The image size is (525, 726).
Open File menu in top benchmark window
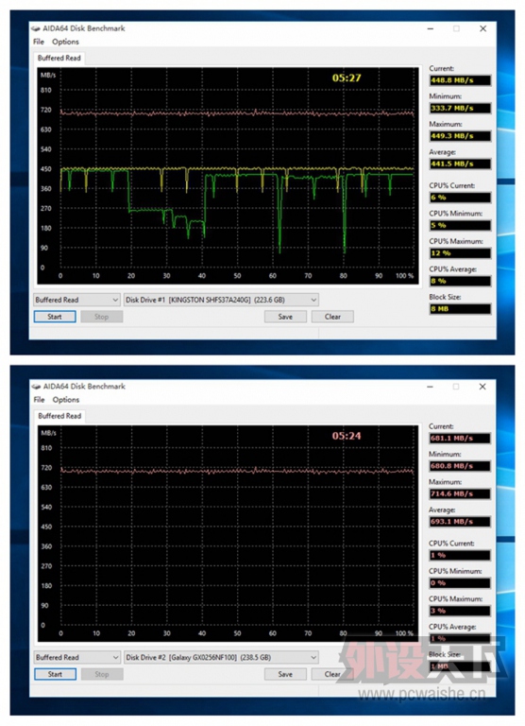39,42
